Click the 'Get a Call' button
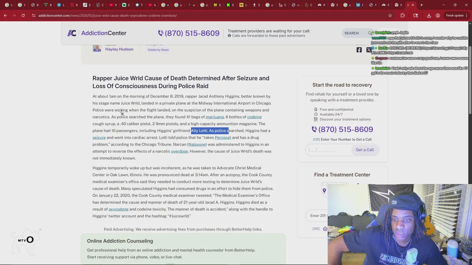 pyautogui.click(x=365, y=150)
